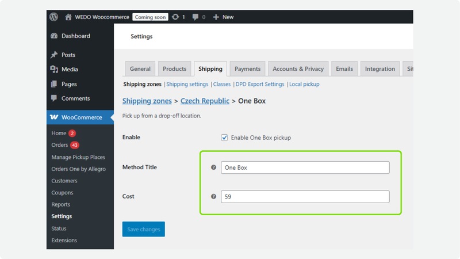Click the Orders count badge 43
460x259 pixels.
point(75,145)
